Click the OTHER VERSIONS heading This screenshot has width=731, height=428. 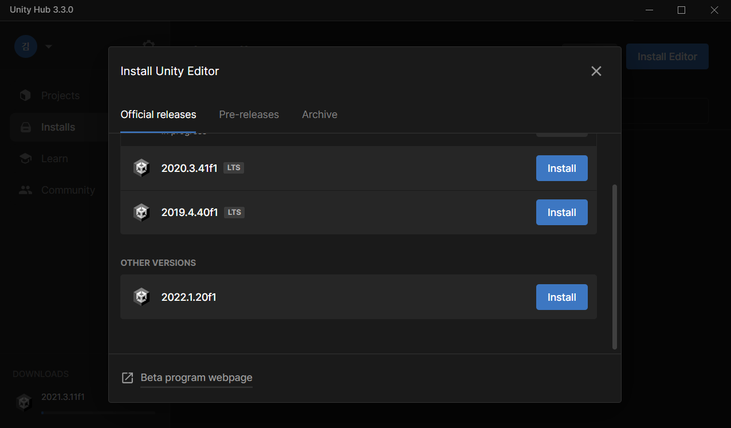(x=158, y=262)
